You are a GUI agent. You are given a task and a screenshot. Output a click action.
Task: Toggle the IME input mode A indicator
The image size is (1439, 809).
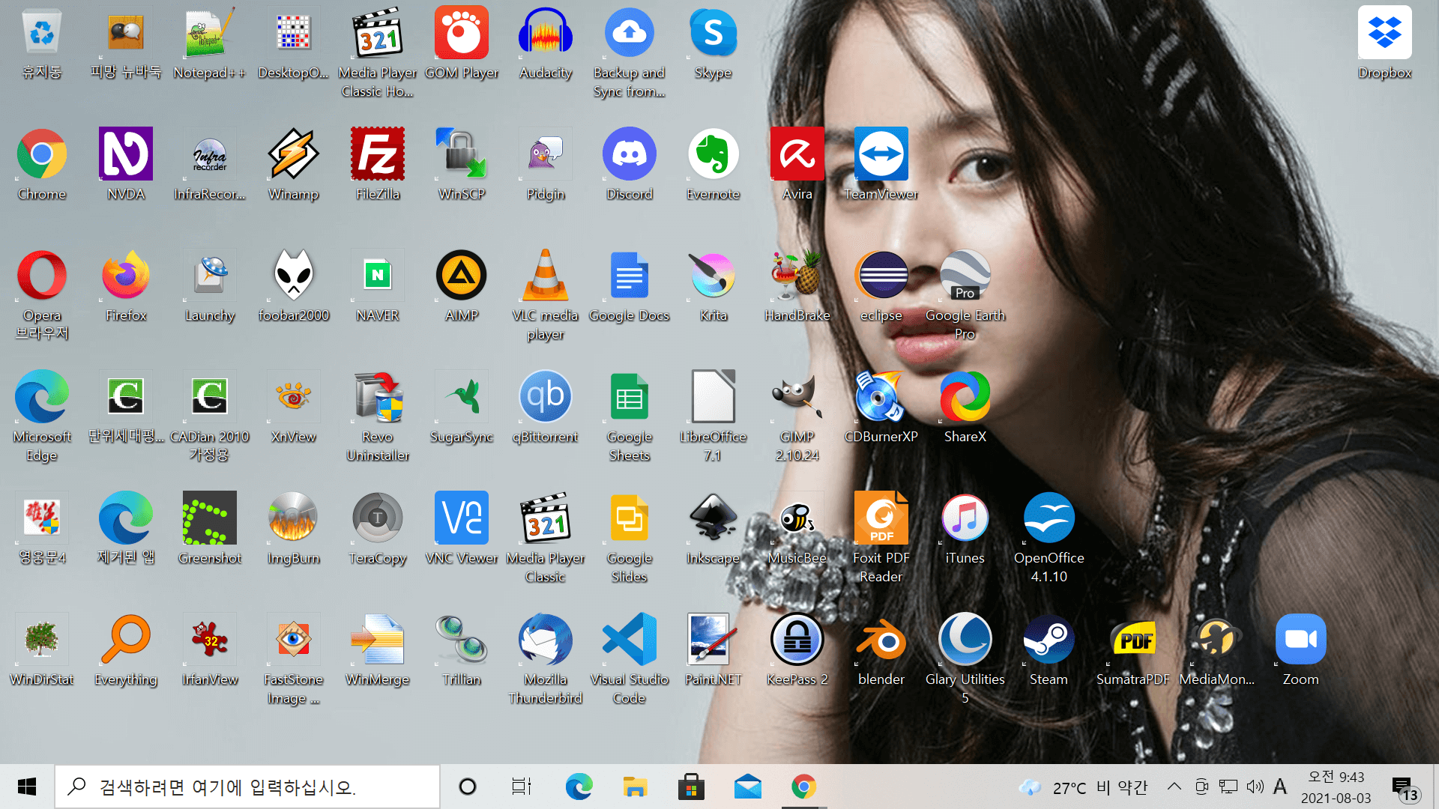coord(1280,787)
